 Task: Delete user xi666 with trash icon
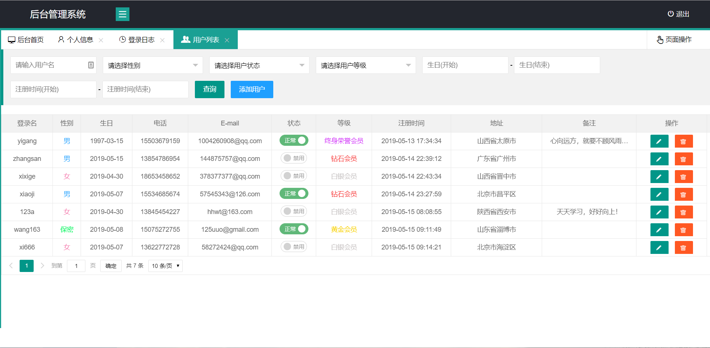[x=684, y=248]
